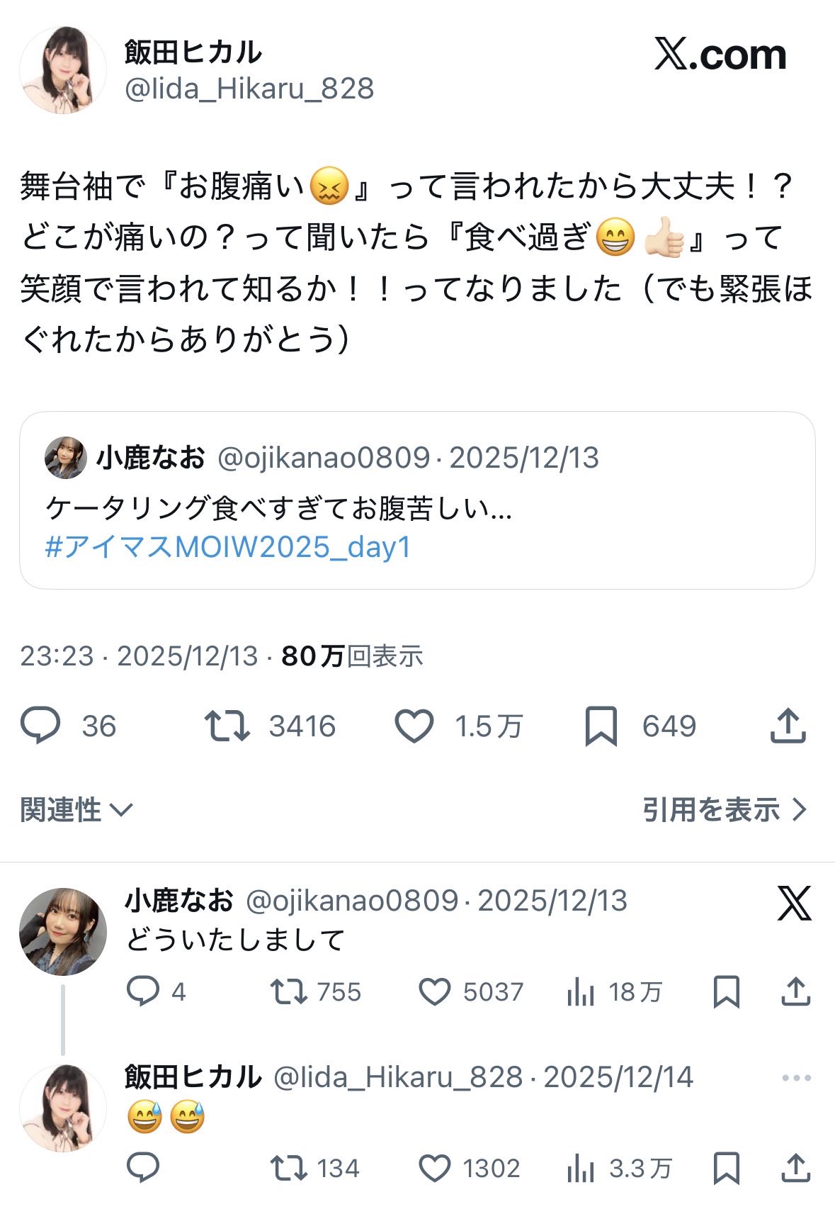This screenshot has width=835, height=1209.
Task: Bookmark the main post with 649 bookmarks
Action: coord(601,726)
